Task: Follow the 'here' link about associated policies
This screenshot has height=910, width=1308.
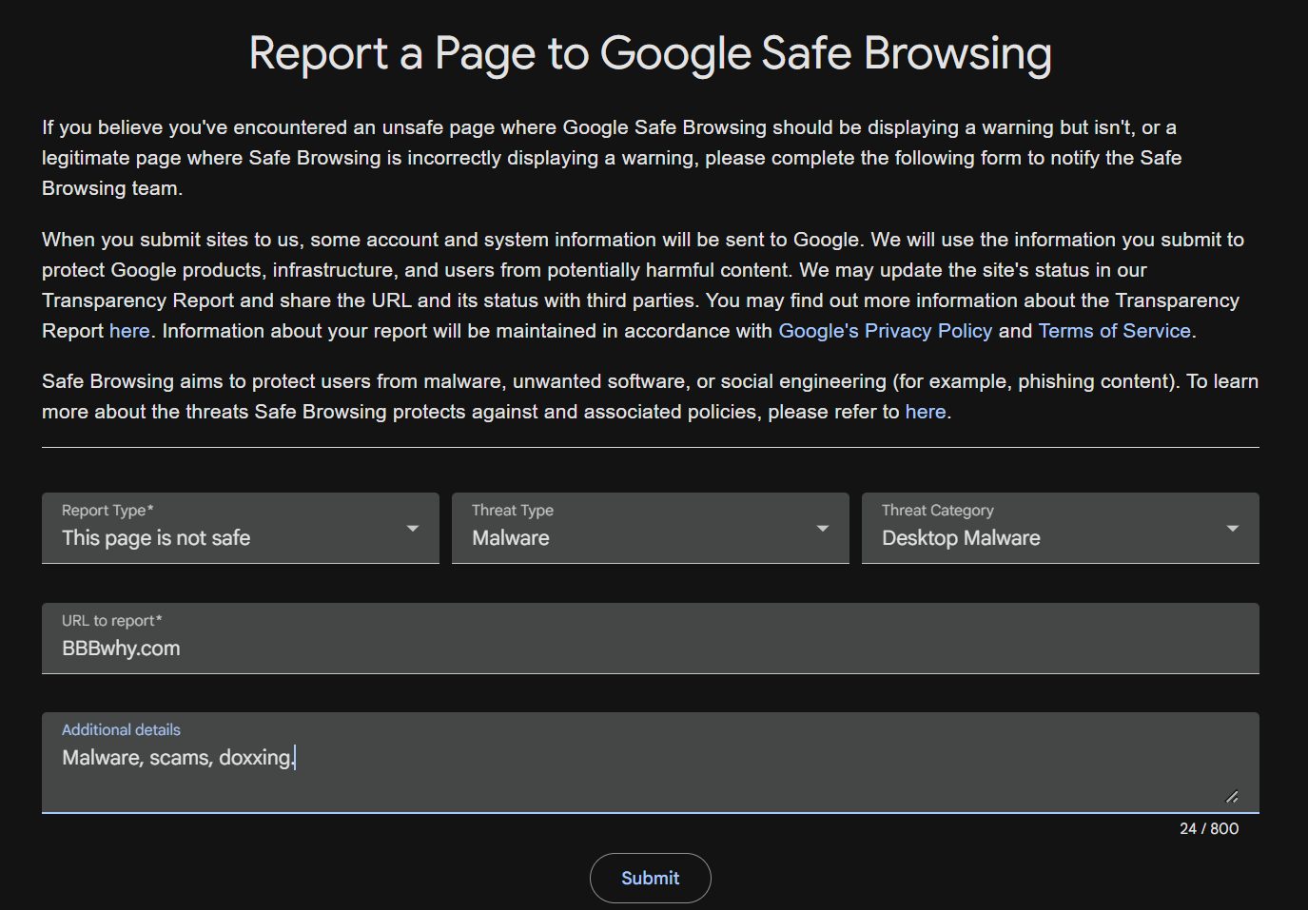Action: (x=926, y=412)
